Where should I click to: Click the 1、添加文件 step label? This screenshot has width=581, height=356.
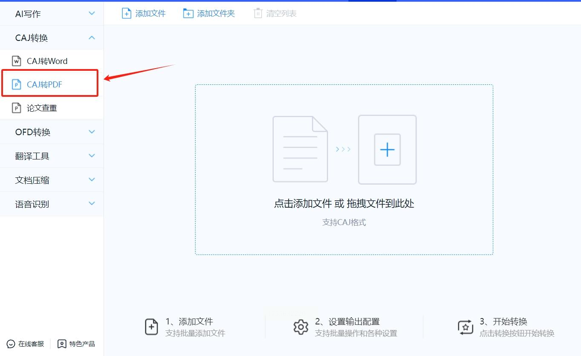[x=189, y=321]
